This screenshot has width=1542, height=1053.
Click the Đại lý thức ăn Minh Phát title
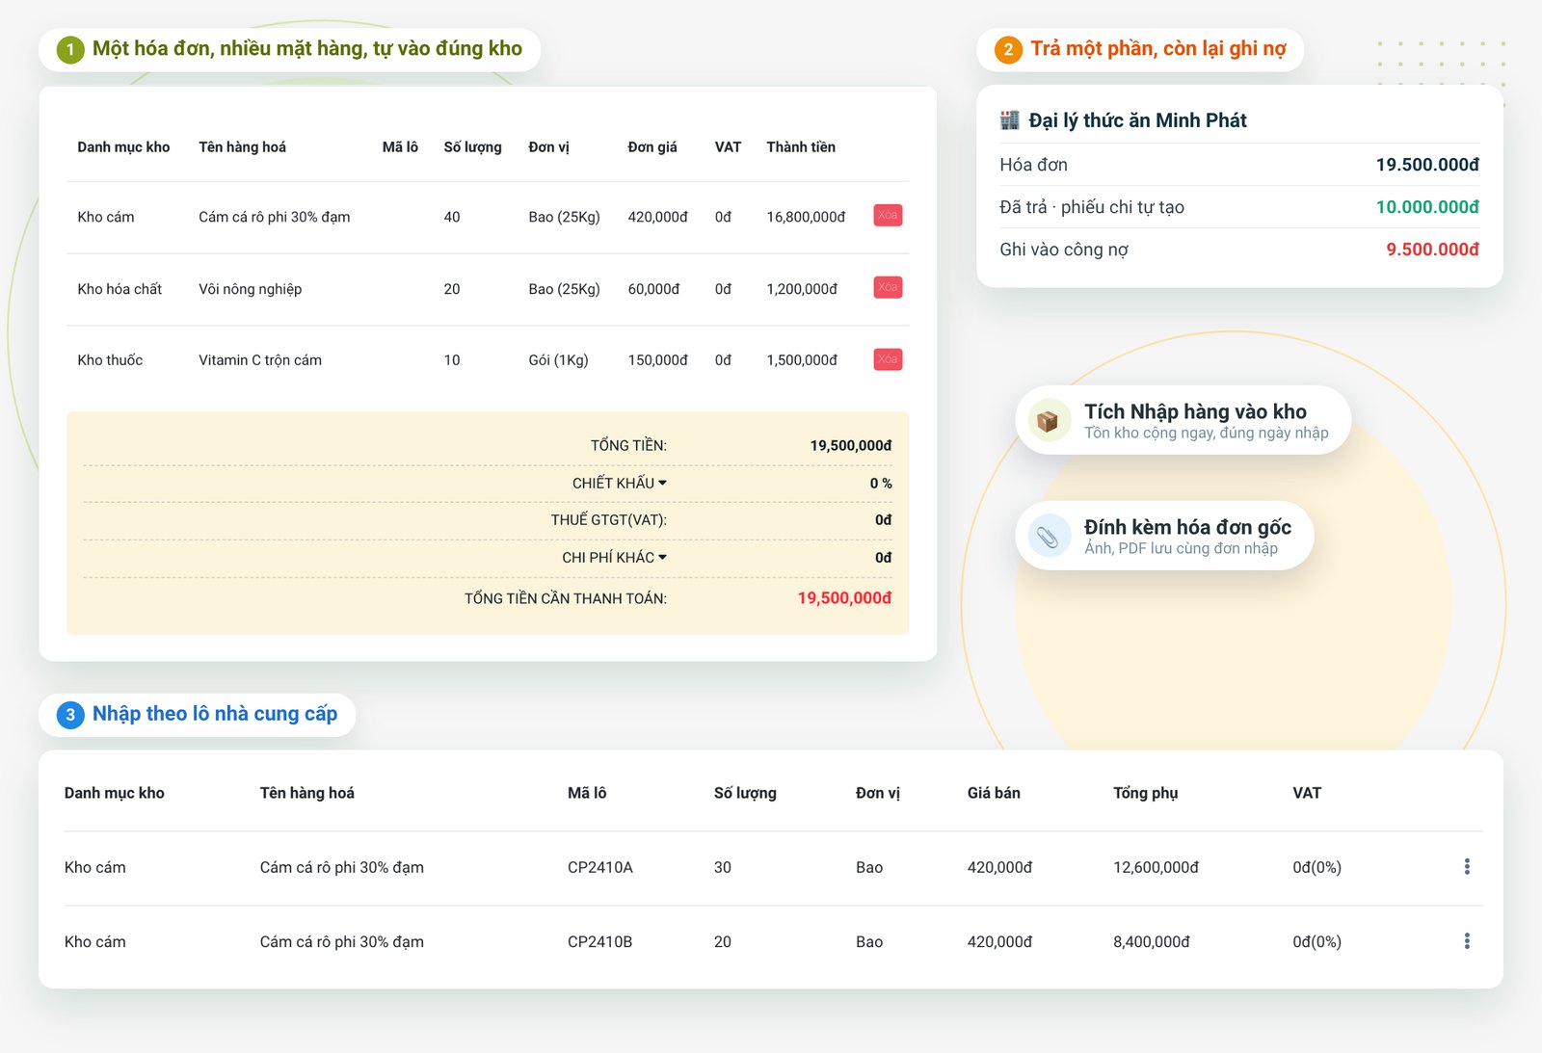[x=1137, y=120]
